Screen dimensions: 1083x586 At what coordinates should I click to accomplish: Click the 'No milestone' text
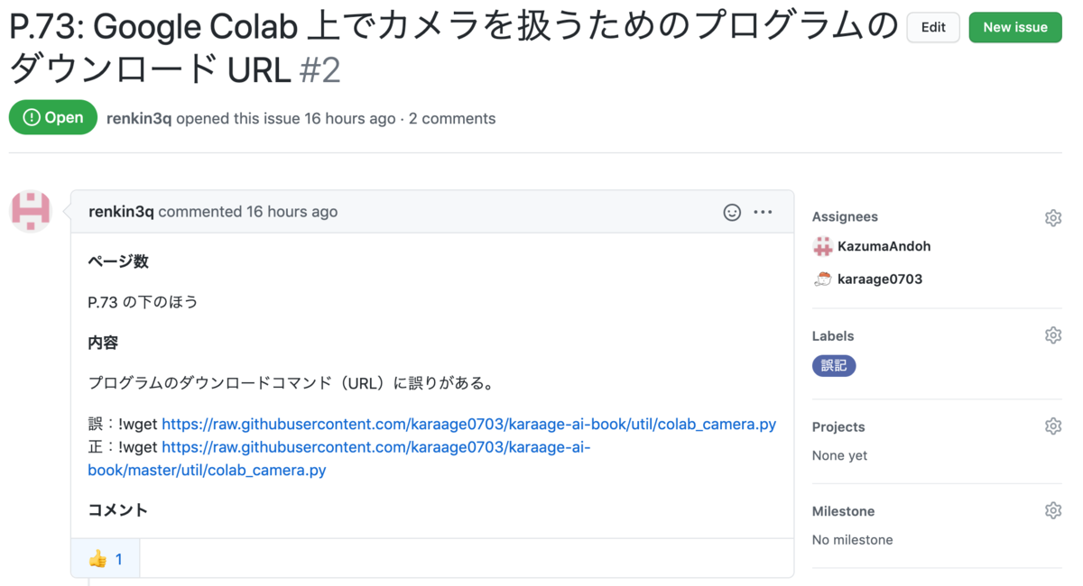click(853, 540)
